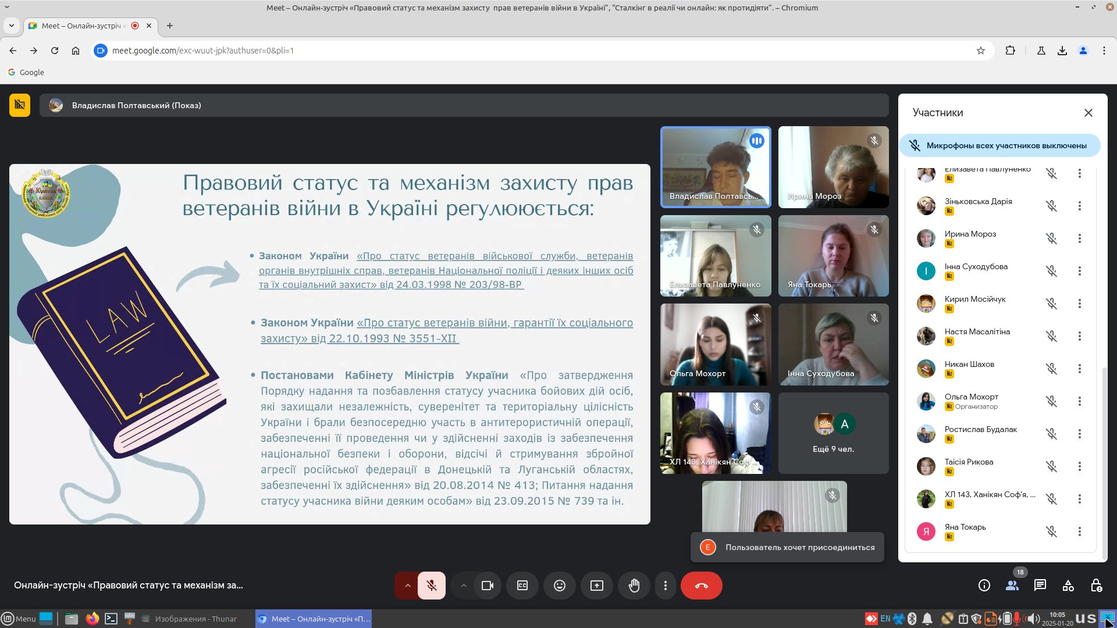Viewport: 1117px width, 628px height.
Task: Hang up the call
Action: (701, 586)
